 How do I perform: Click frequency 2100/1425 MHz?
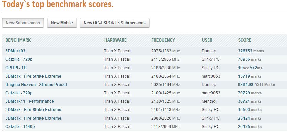coord(166,93)
